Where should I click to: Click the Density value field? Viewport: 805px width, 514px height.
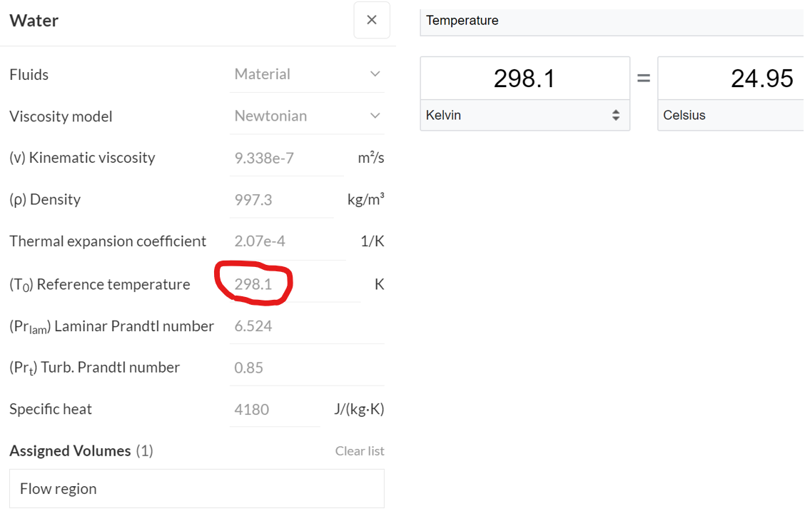coord(280,200)
